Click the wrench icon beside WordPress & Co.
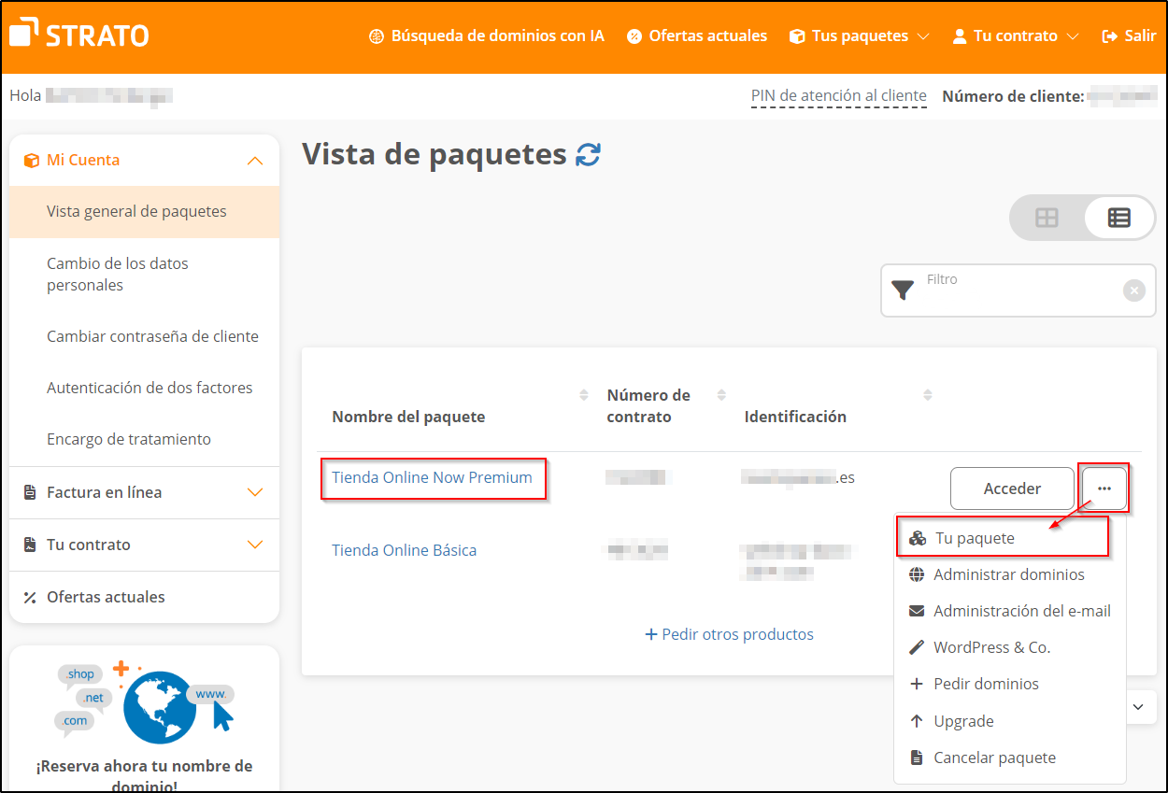This screenshot has height=793, width=1168. pyautogui.click(x=918, y=646)
